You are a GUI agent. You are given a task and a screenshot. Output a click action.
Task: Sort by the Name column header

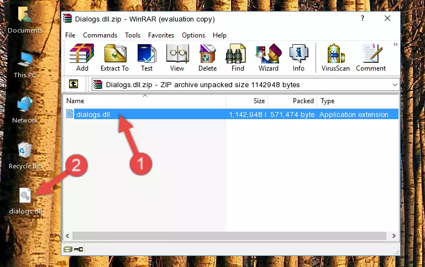click(145, 101)
